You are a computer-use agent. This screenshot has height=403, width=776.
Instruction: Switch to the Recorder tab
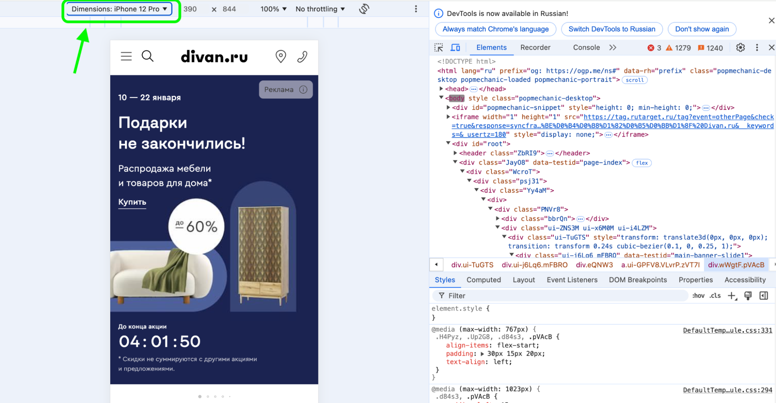(535, 48)
